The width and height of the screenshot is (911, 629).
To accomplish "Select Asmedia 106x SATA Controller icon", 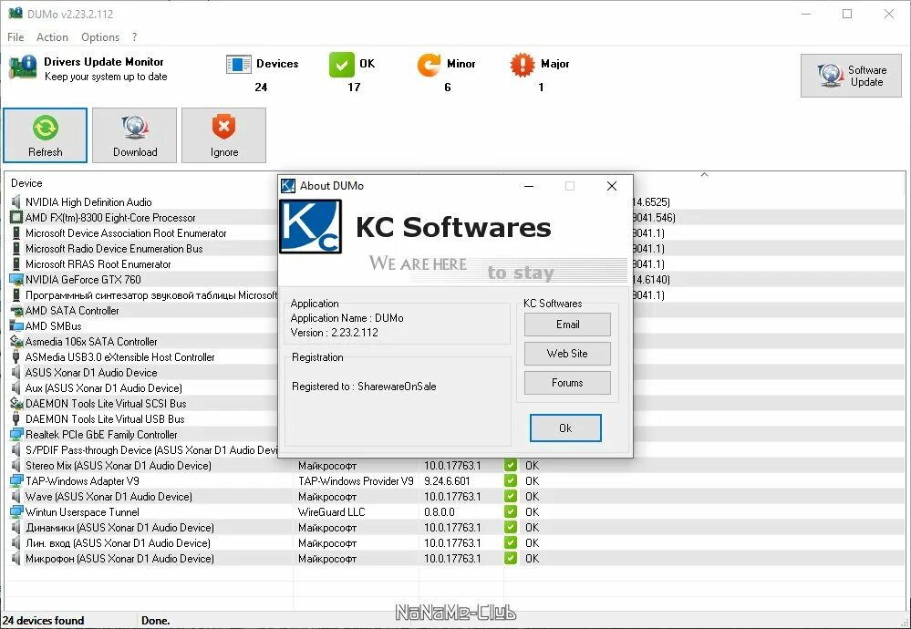I will (16, 342).
